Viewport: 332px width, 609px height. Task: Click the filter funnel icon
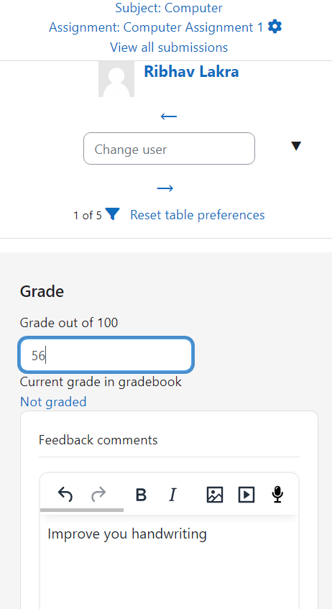pos(112,214)
